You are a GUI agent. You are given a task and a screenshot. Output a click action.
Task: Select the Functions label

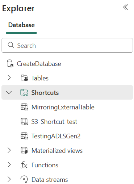(x=45, y=165)
